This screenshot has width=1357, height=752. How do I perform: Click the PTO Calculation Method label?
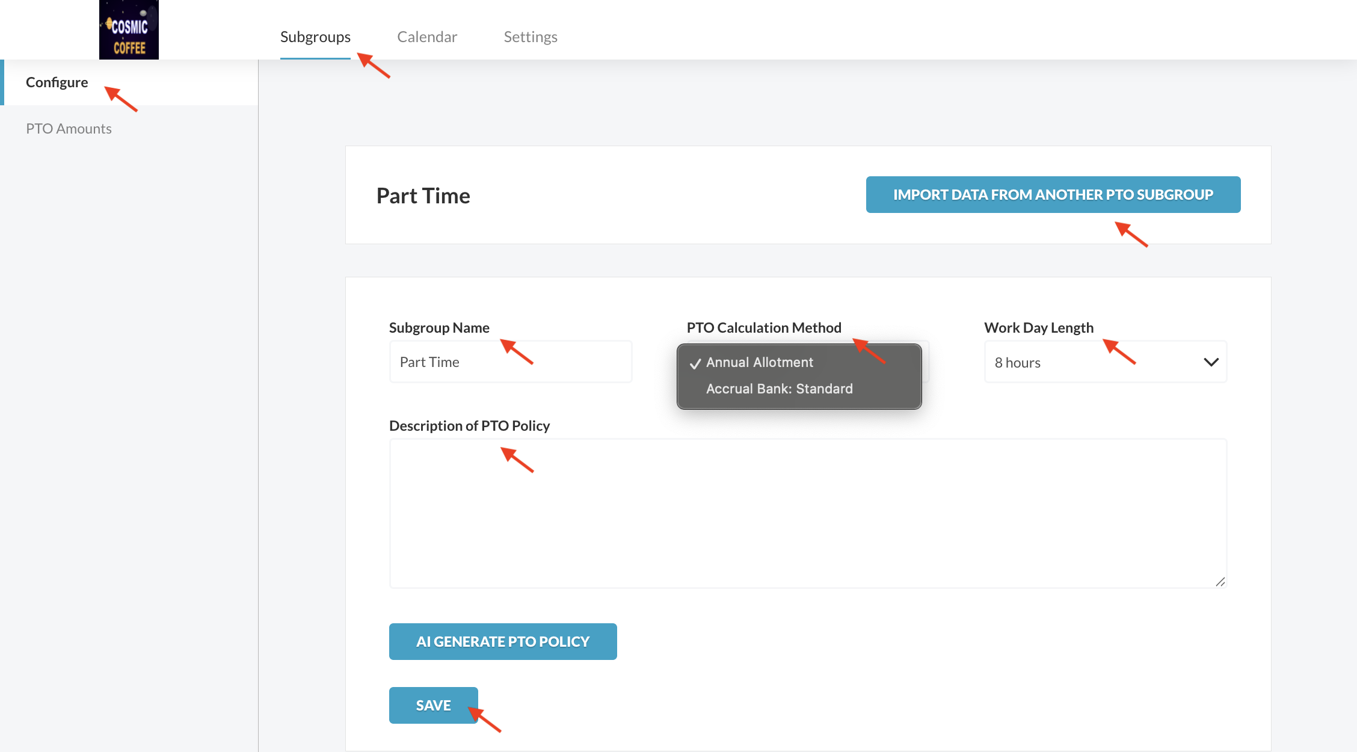point(764,328)
